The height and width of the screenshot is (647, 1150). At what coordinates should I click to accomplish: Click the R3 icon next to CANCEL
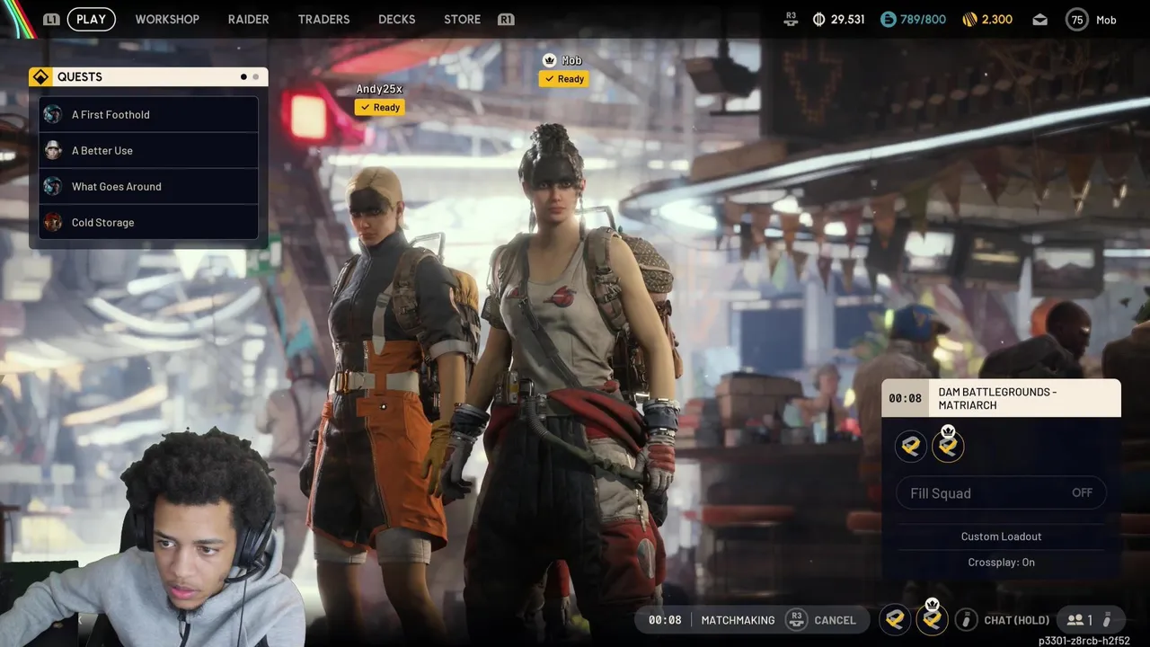pyautogui.click(x=796, y=619)
